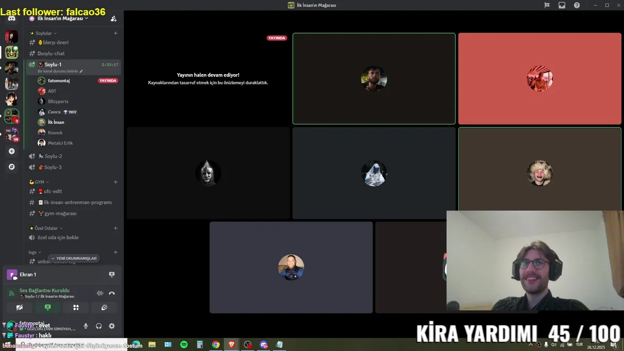
Task: Open server folder with 1 badge
Action: pyautogui.click(x=12, y=116)
